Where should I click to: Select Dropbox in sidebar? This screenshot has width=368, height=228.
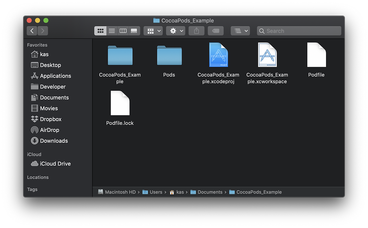click(46, 119)
